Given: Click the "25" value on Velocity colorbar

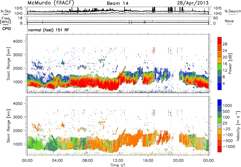Looking at the screenshot, I should pos(225,123).
